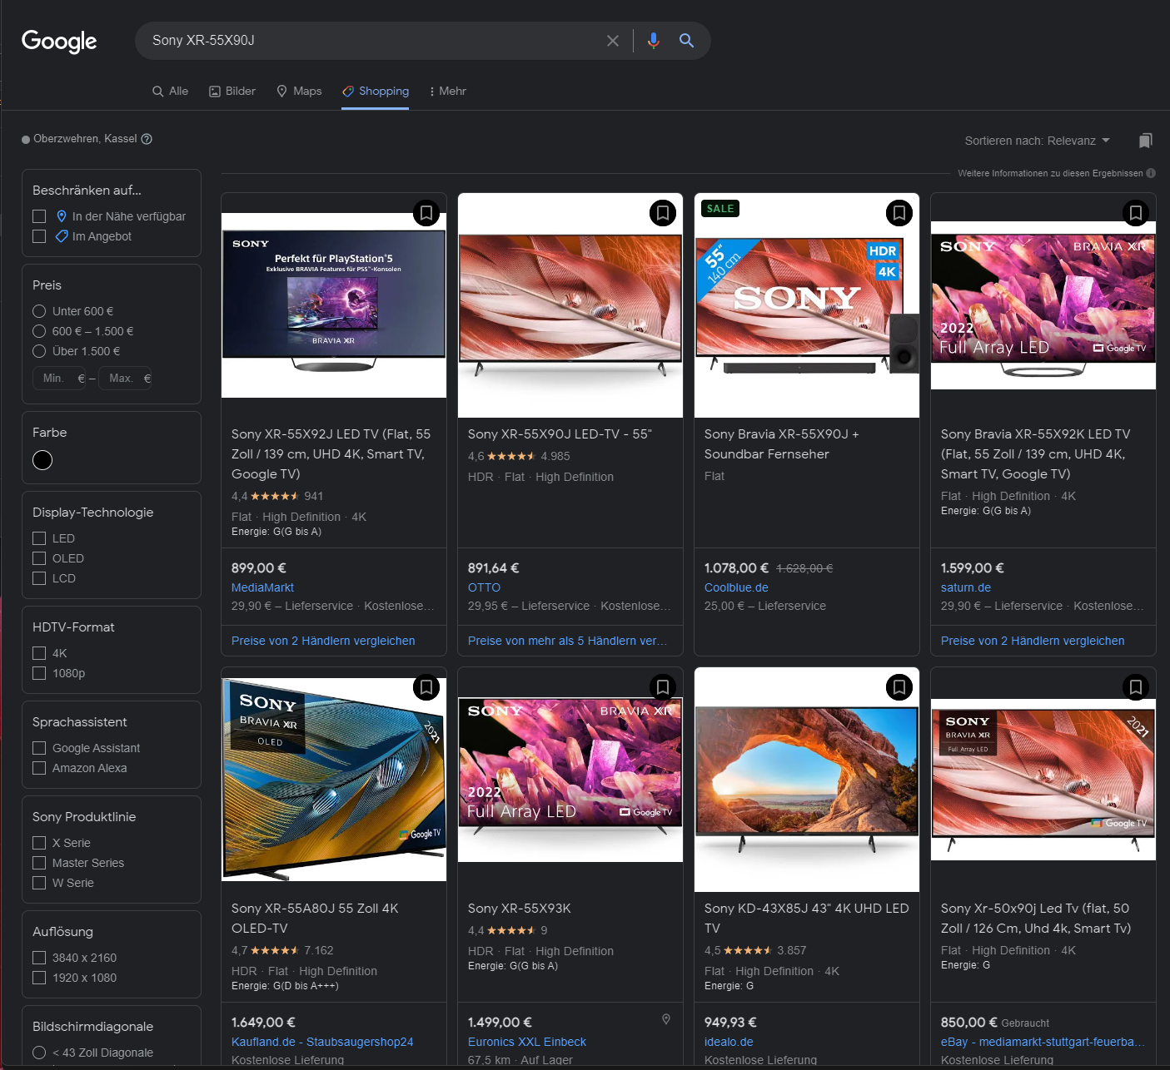
Task: Click the Max. price input field
Action: tap(126, 379)
